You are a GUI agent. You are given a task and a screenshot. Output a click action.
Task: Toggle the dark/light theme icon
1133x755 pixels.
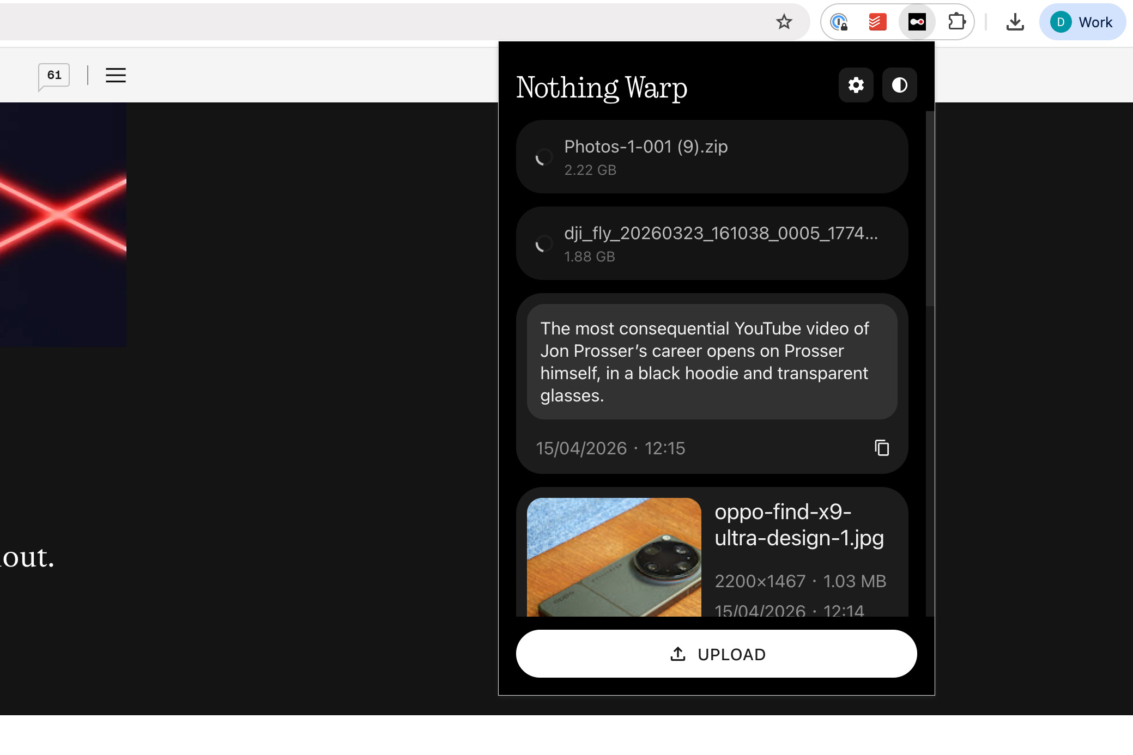click(x=899, y=86)
